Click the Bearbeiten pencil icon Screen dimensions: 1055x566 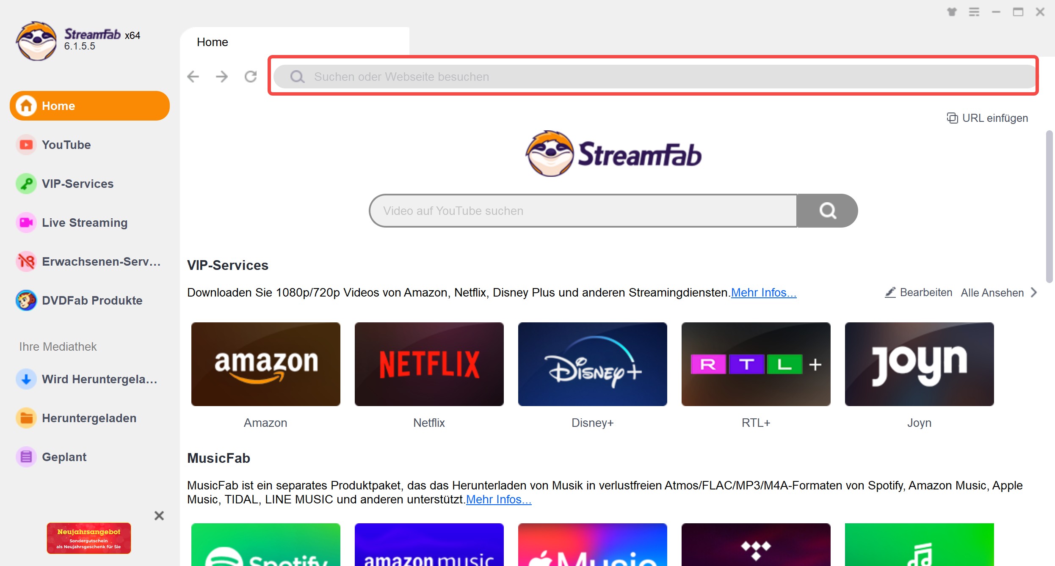pyautogui.click(x=890, y=292)
